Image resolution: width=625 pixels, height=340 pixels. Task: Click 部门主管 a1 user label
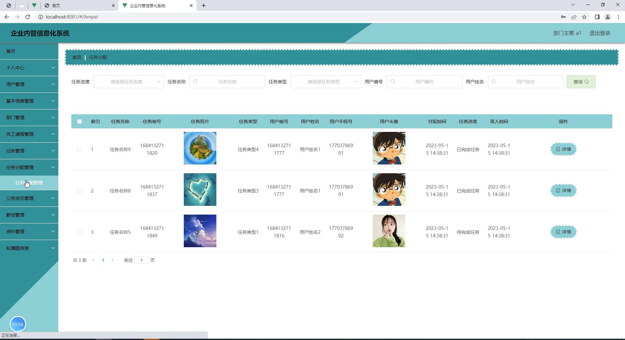coord(567,33)
